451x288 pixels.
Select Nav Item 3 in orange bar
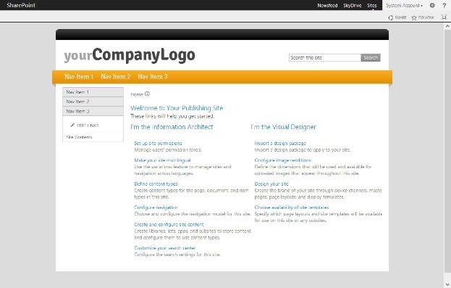click(x=153, y=77)
